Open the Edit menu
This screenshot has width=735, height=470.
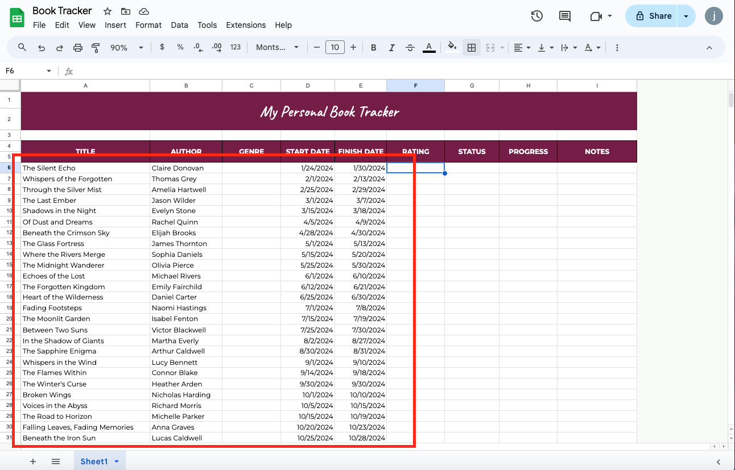click(62, 25)
